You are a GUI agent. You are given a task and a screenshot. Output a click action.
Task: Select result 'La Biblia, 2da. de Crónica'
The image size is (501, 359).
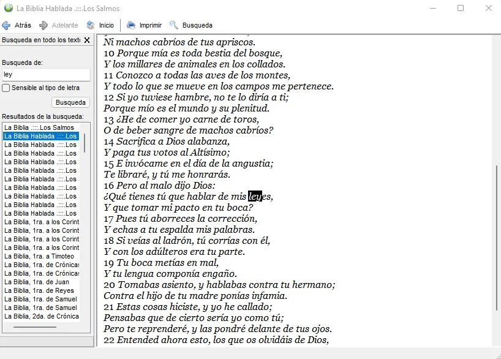41,316
